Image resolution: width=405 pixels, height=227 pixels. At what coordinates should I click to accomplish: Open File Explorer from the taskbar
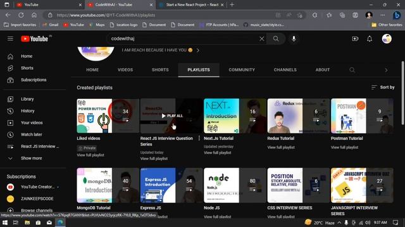27,223
